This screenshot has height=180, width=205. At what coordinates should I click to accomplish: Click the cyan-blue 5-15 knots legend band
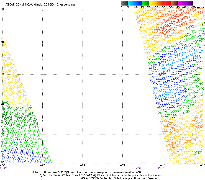click(x=135, y=3)
